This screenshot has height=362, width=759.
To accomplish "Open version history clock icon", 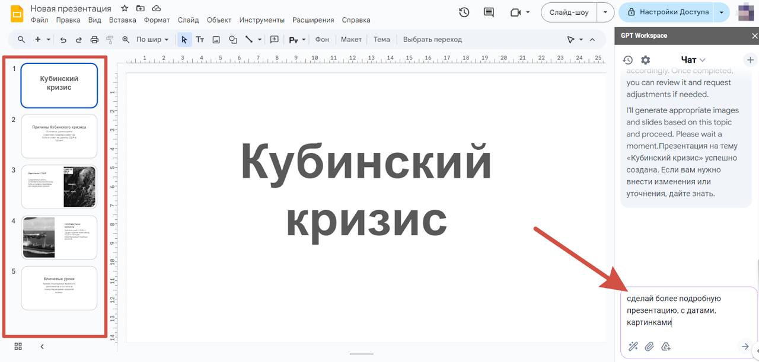I will [464, 12].
